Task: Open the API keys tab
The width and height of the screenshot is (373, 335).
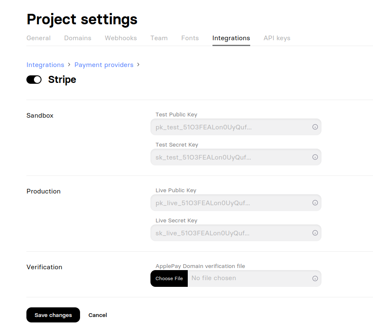Action: click(277, 38)
